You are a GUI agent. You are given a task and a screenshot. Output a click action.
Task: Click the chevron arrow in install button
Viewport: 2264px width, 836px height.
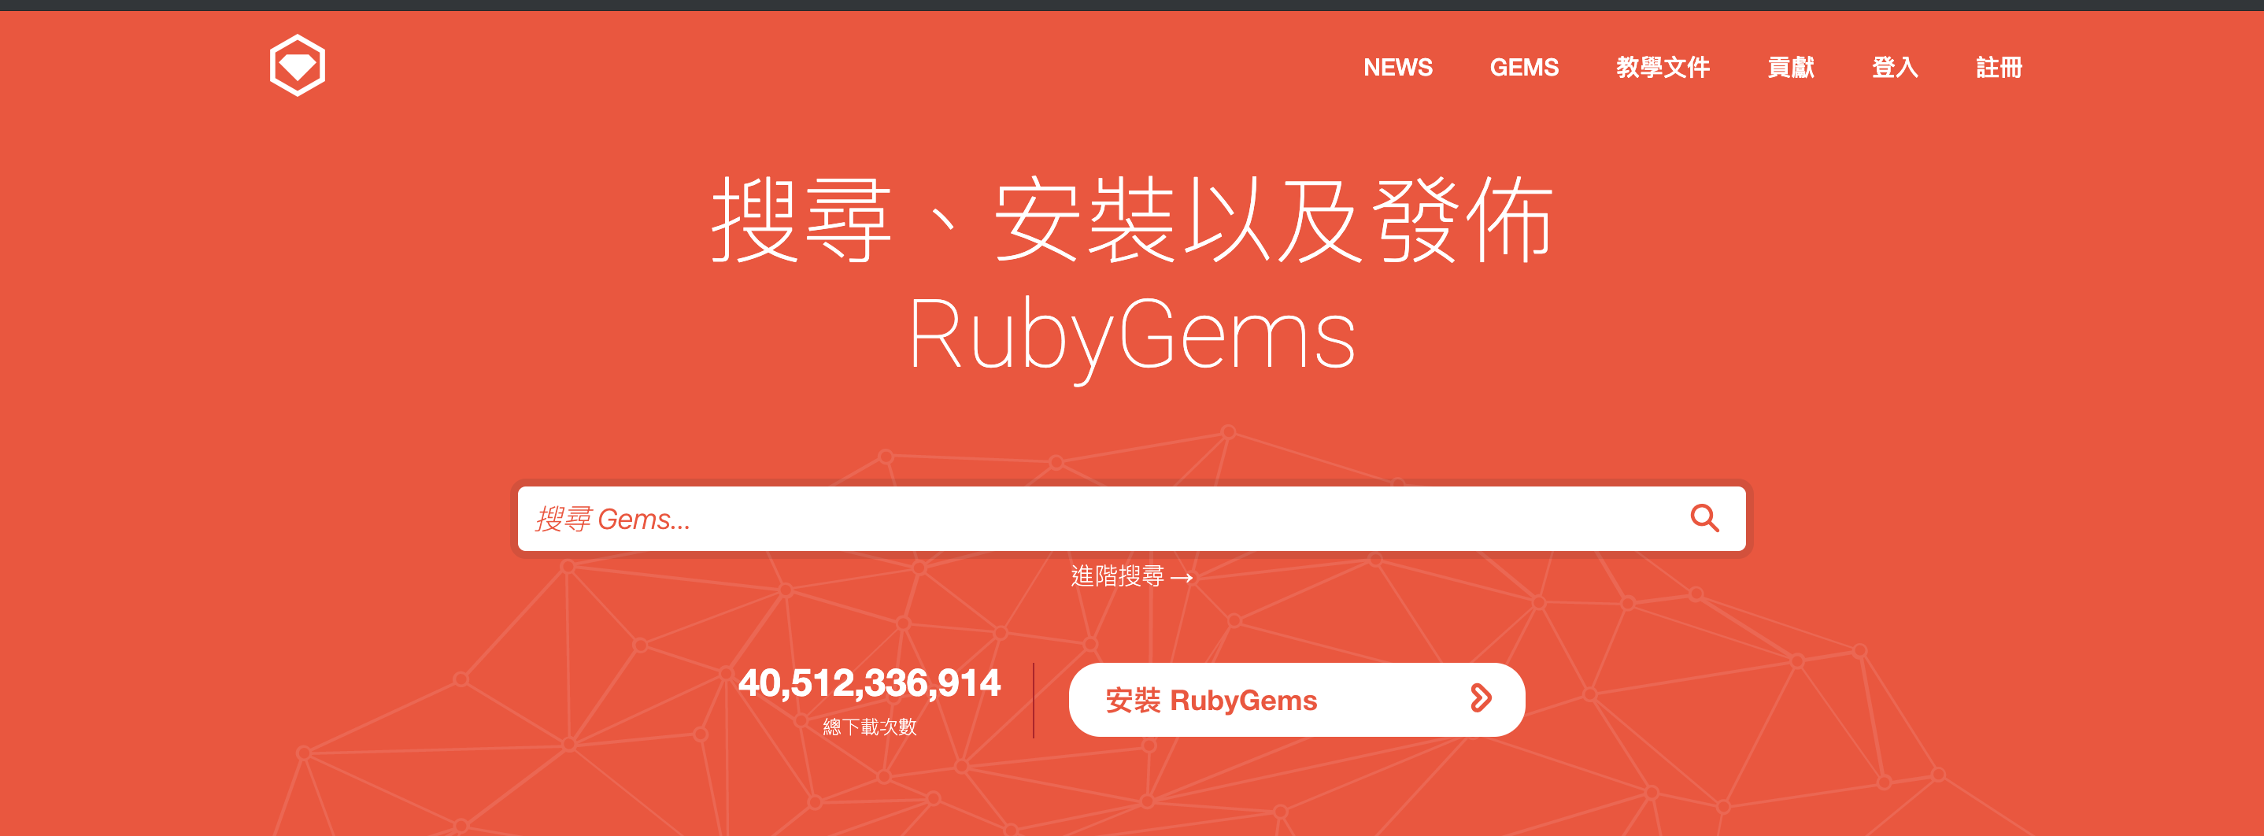coord(1481,699)
